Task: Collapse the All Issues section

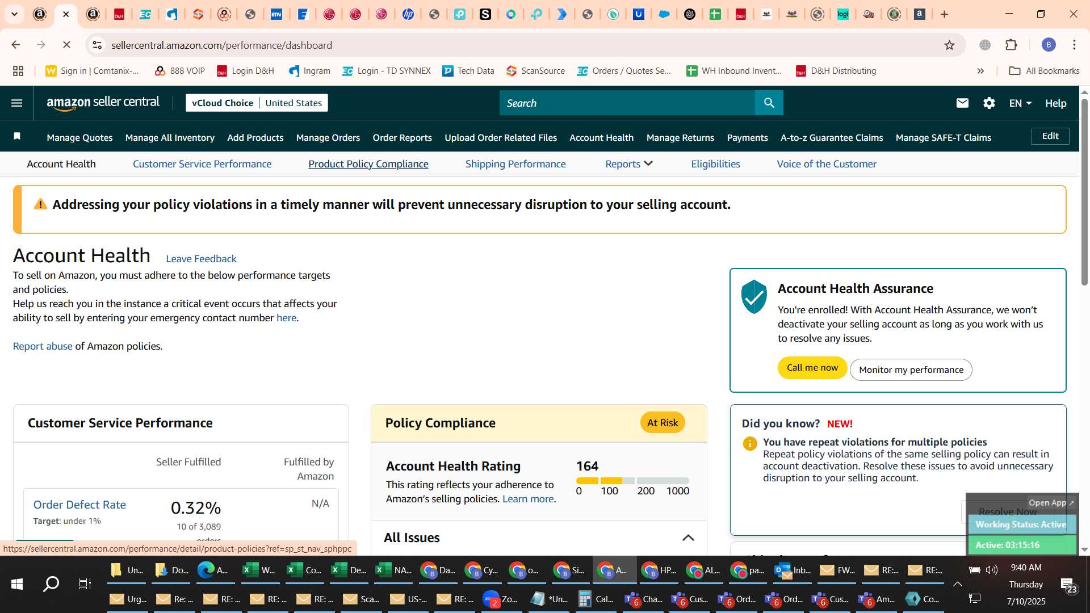Action: (688, 538)
